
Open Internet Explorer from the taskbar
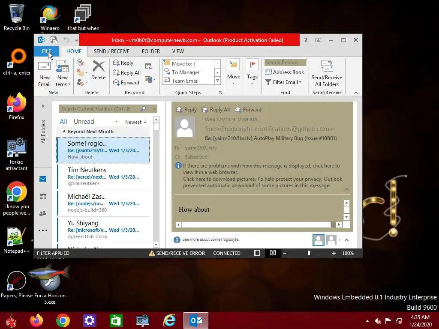coord(169,320)
